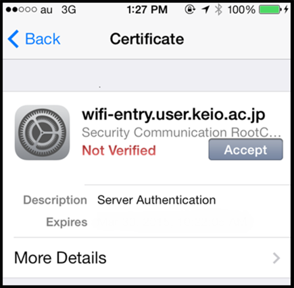The height and width of the screenshot is (288, 294).
Task: Go back using the Back button
Action: point(34,39)
